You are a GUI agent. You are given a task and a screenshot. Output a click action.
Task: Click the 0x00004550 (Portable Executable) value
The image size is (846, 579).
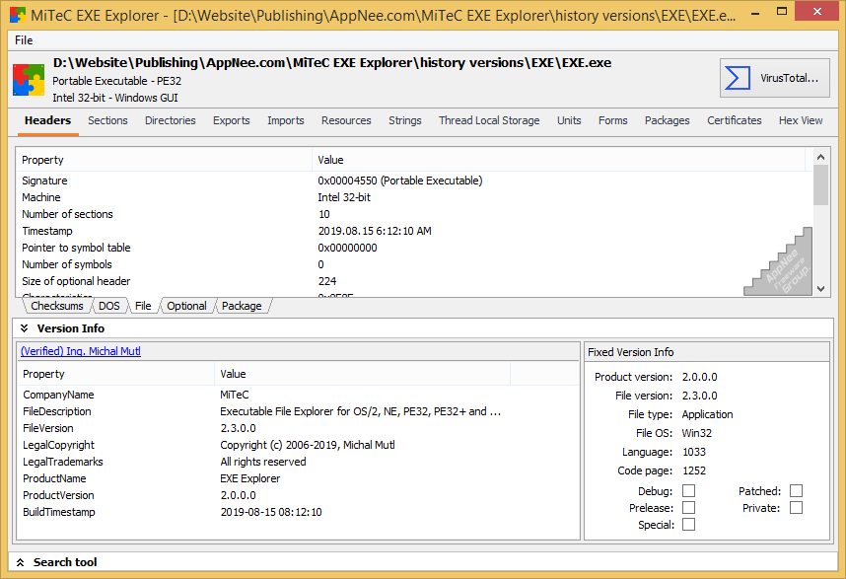tap(399, 181)
